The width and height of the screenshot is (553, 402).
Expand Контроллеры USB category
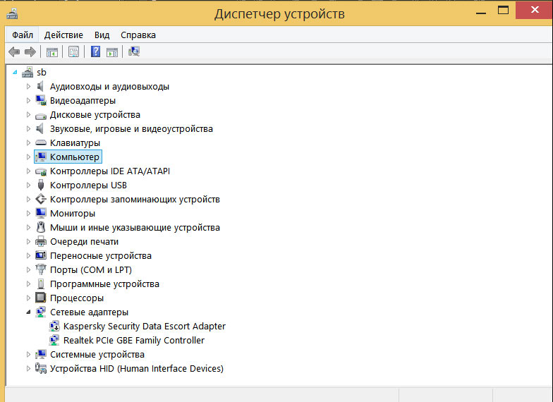click(x=28, y=185)
